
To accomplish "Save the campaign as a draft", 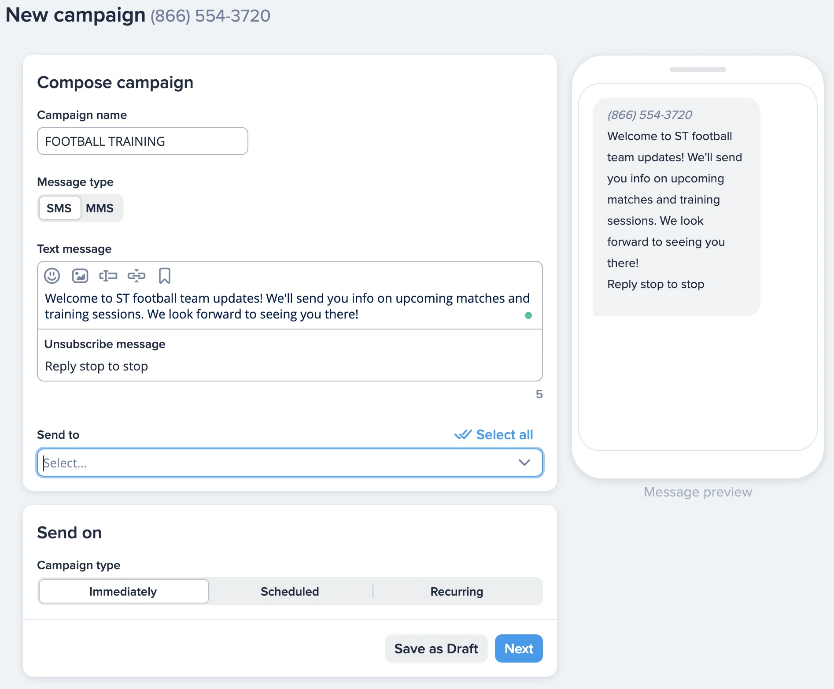I will click(436, 648).
